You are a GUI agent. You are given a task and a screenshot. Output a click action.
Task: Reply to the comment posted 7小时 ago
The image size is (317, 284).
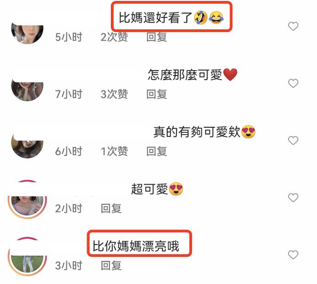pyautogui.click(x=157, y=94)
